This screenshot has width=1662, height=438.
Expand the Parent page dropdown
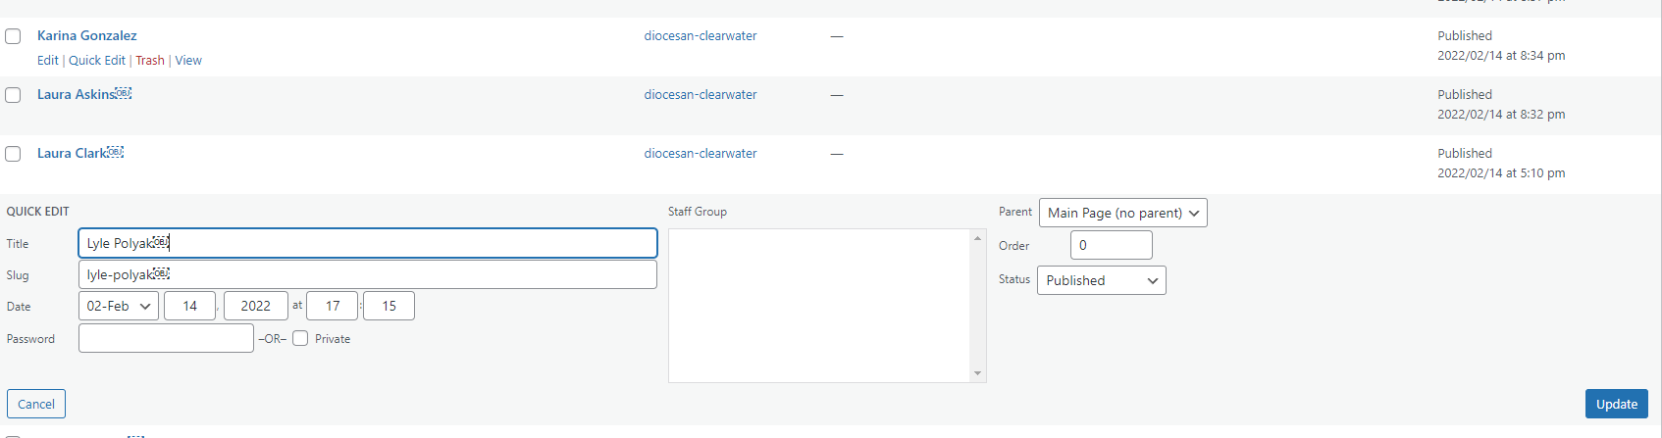click(1122, 213)
